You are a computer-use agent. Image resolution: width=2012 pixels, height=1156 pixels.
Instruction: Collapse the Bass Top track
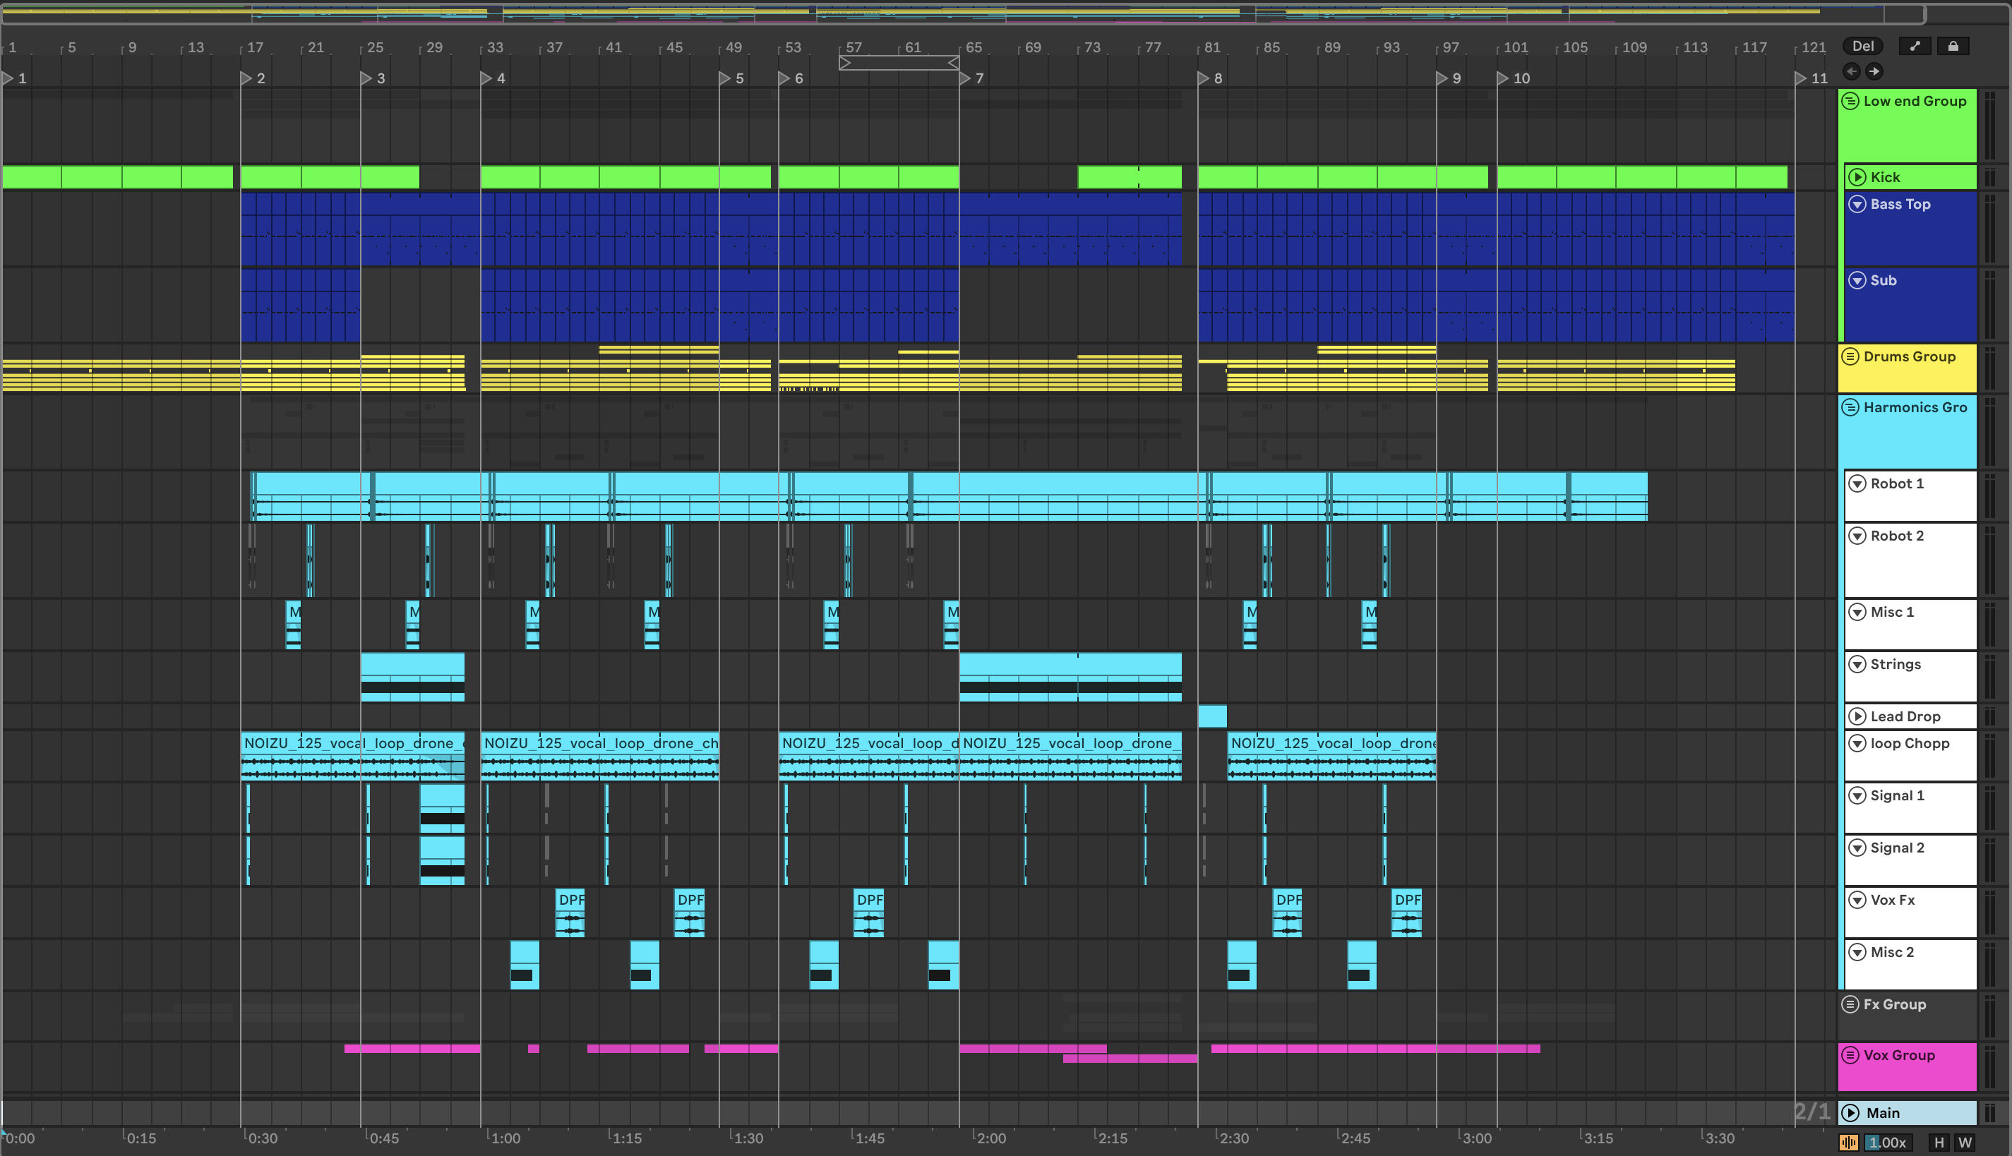[1857, 204]
